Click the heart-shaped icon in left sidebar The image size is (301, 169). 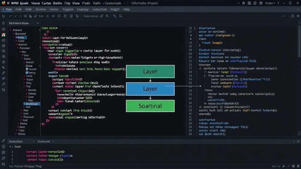(x=4, y=78)
